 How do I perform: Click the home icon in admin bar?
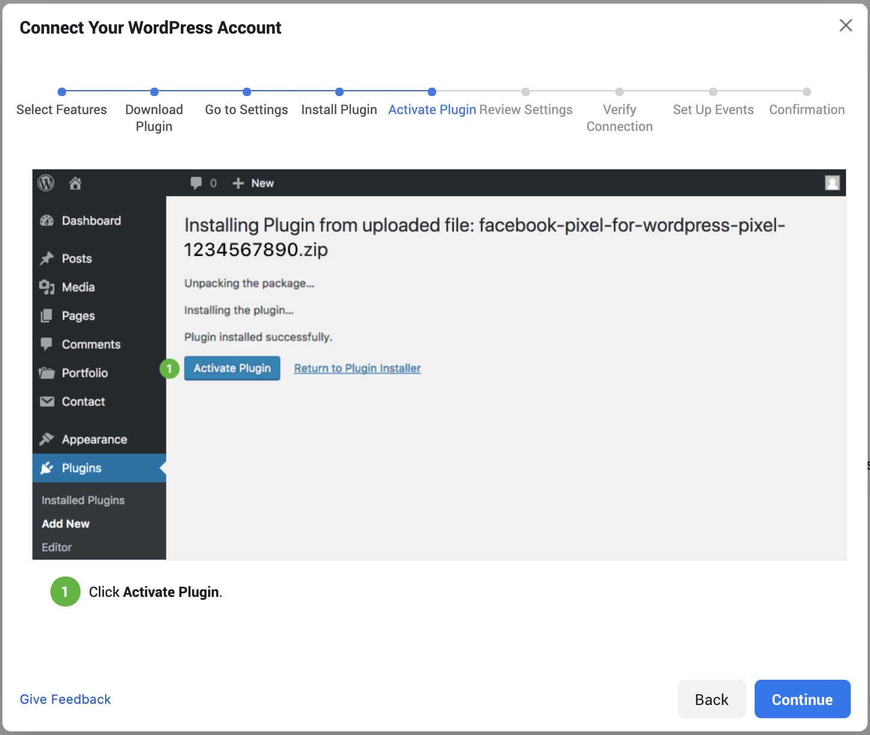[x=75, y=183]
